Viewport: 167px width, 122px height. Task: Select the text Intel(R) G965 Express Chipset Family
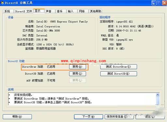(x=62, y=22)
